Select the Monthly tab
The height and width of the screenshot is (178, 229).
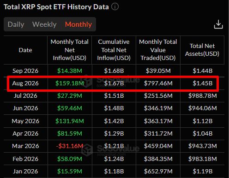click(78, 24)
